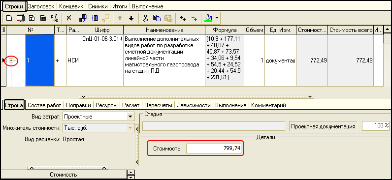This screenshot has width=392, height=180.
Task: Expand row 1 tree plus node
Action: (11, 60)
